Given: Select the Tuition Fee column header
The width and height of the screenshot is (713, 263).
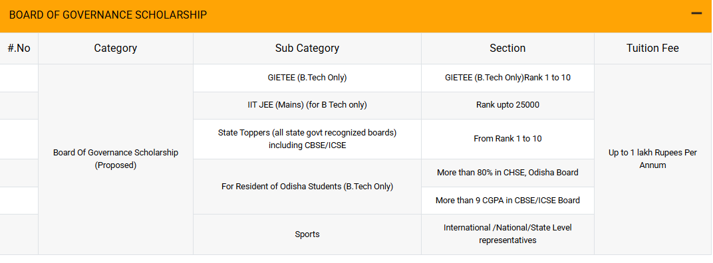Looking at the screenshot, I should point(652,48).
